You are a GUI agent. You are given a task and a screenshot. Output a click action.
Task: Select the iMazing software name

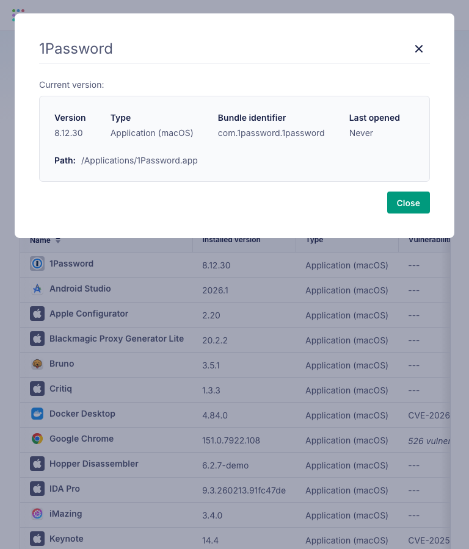click(65, 514)
